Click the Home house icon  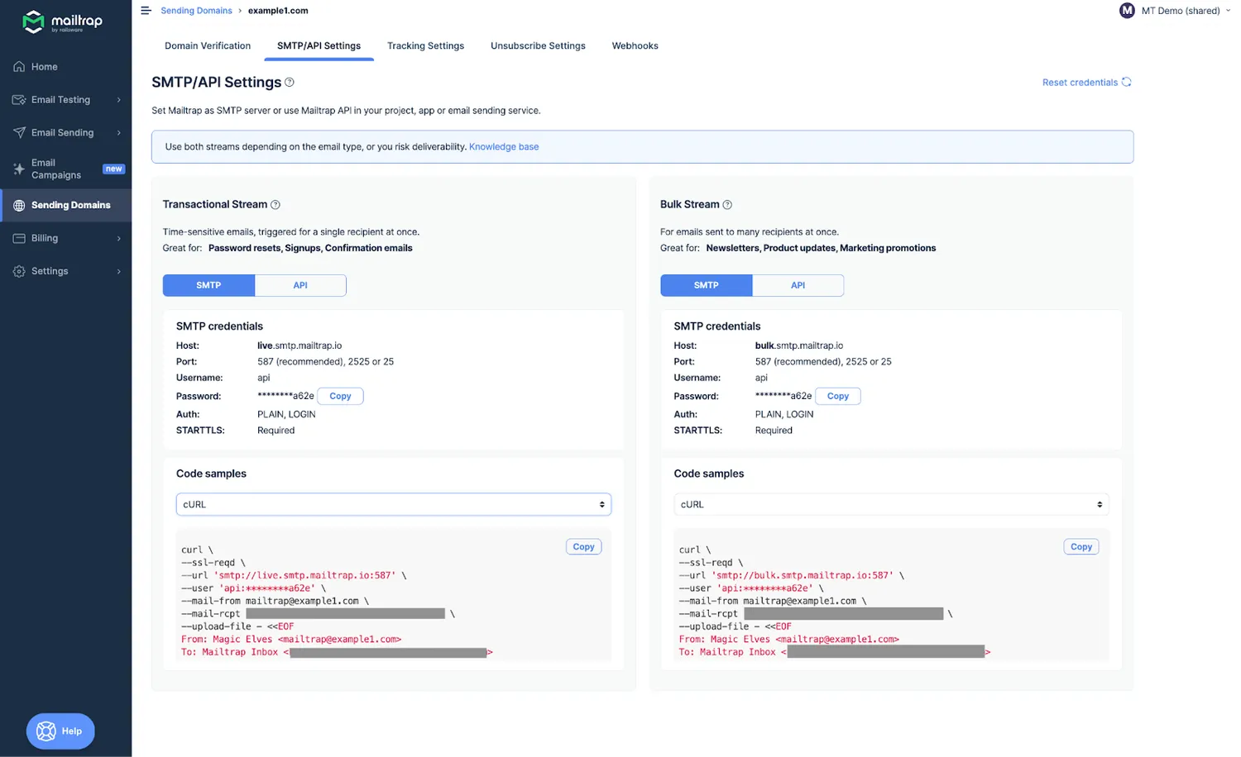click(19, 67)
